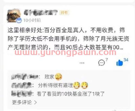Like the post with the thumbs-up icon
Screen dimensions: 135x111
click(120, 63)
